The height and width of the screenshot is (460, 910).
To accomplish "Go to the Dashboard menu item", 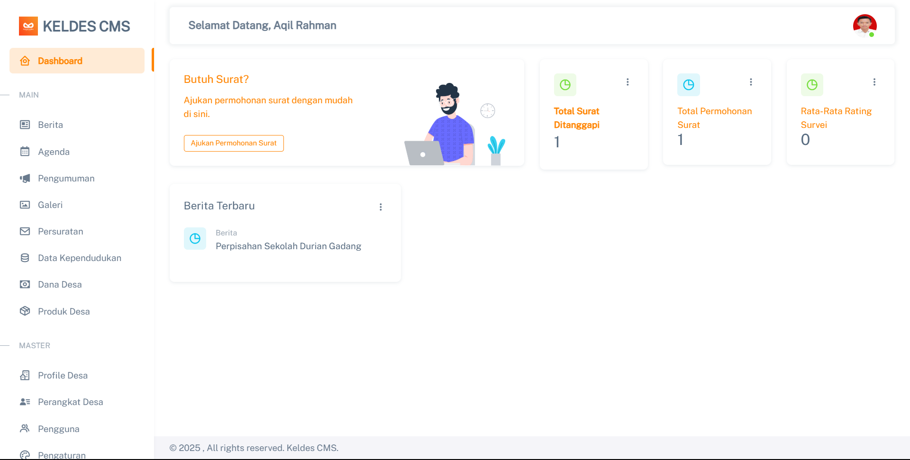I will [60, 61].
